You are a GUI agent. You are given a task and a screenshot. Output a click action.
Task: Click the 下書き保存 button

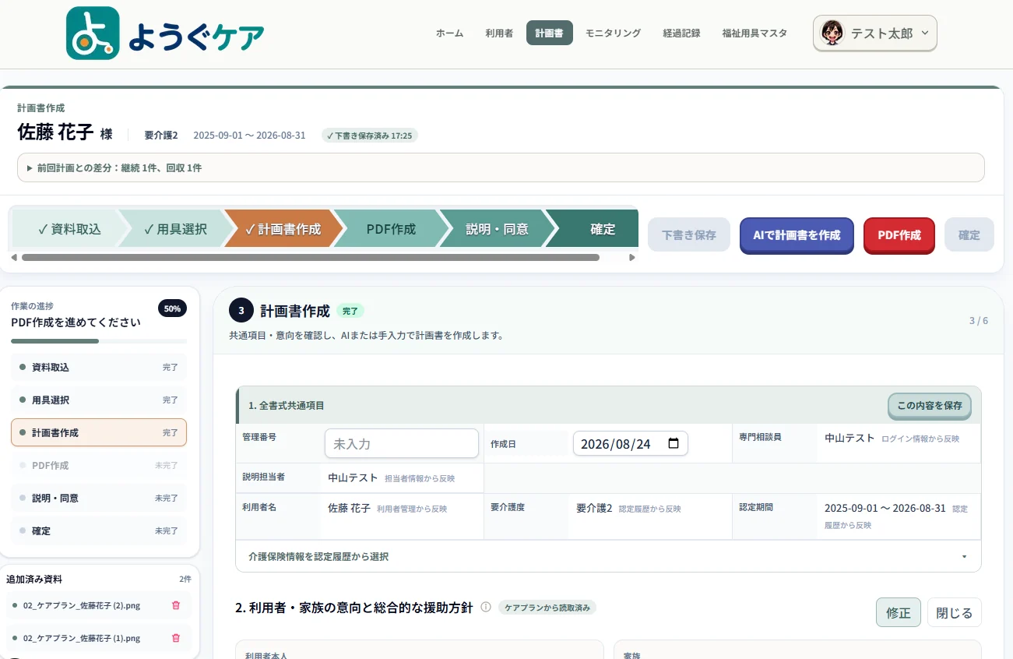[689, 235]
